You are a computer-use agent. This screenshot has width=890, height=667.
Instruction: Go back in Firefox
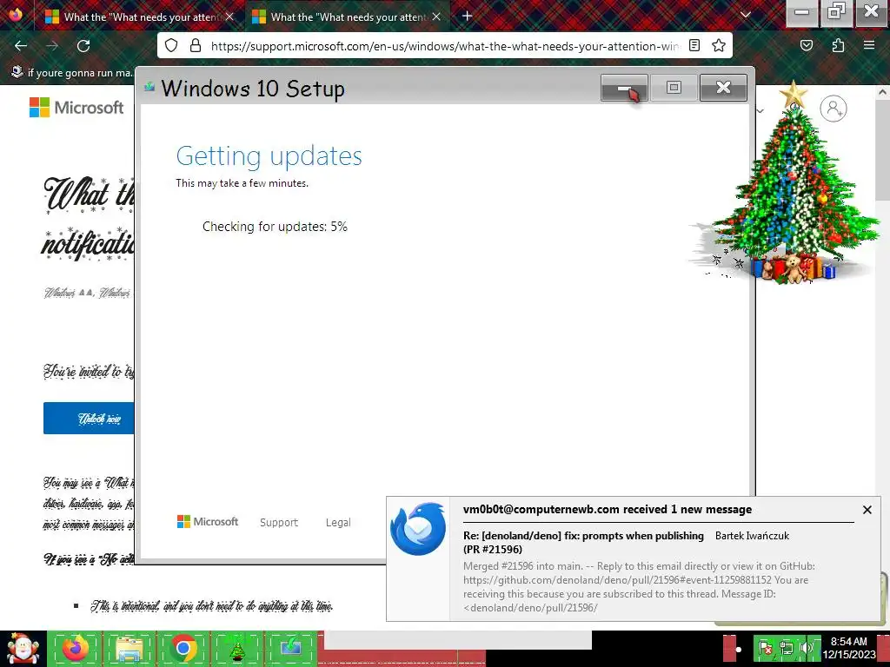[21, 46]
